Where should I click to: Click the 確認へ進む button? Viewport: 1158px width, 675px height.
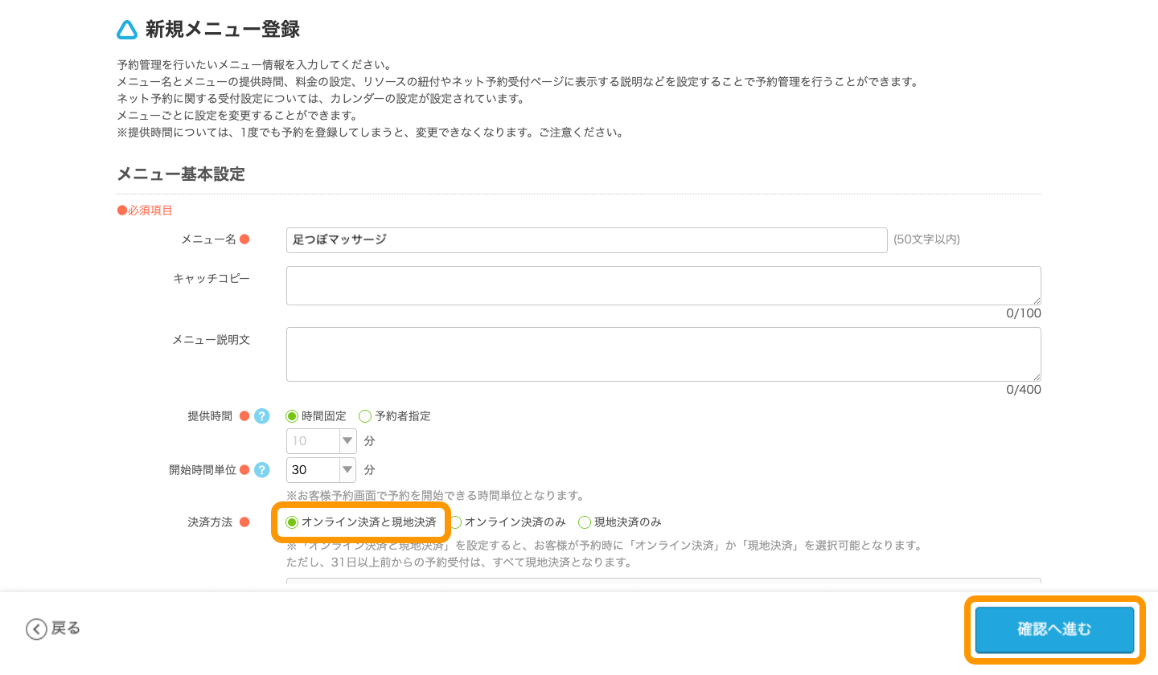[x=1053, y=630]
